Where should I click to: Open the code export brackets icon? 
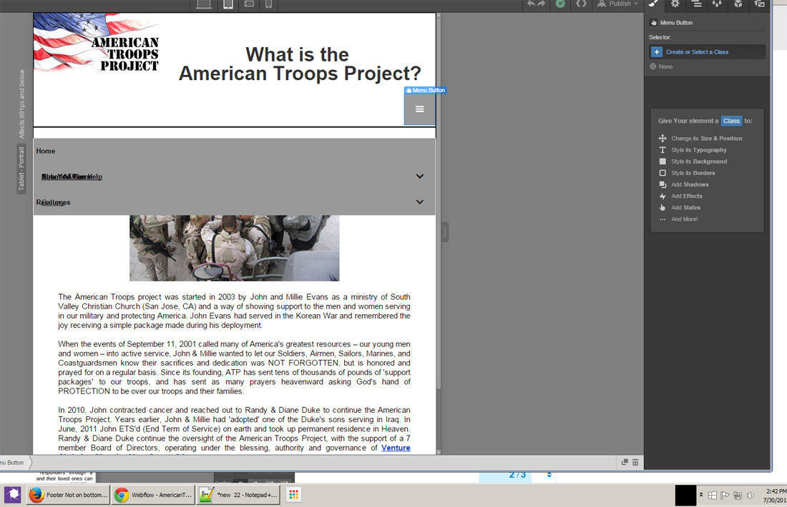coord(581,4)
